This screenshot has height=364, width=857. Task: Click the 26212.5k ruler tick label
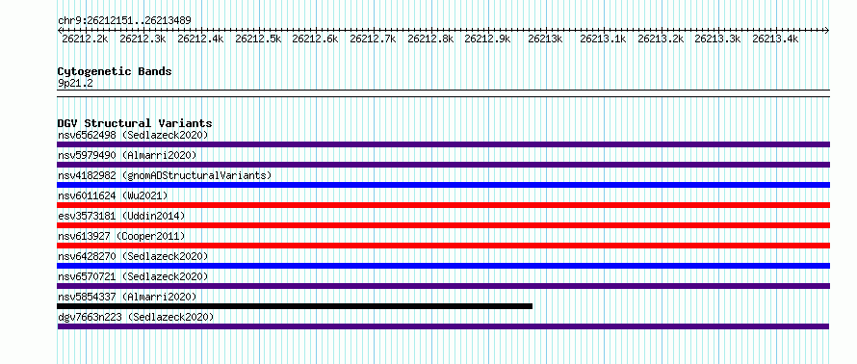(x=258, y=39)
